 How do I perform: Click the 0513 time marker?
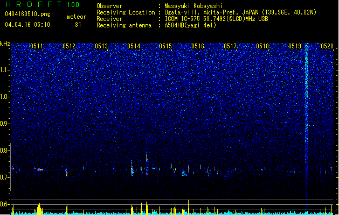pyautogui.click(x=101, y=46)
